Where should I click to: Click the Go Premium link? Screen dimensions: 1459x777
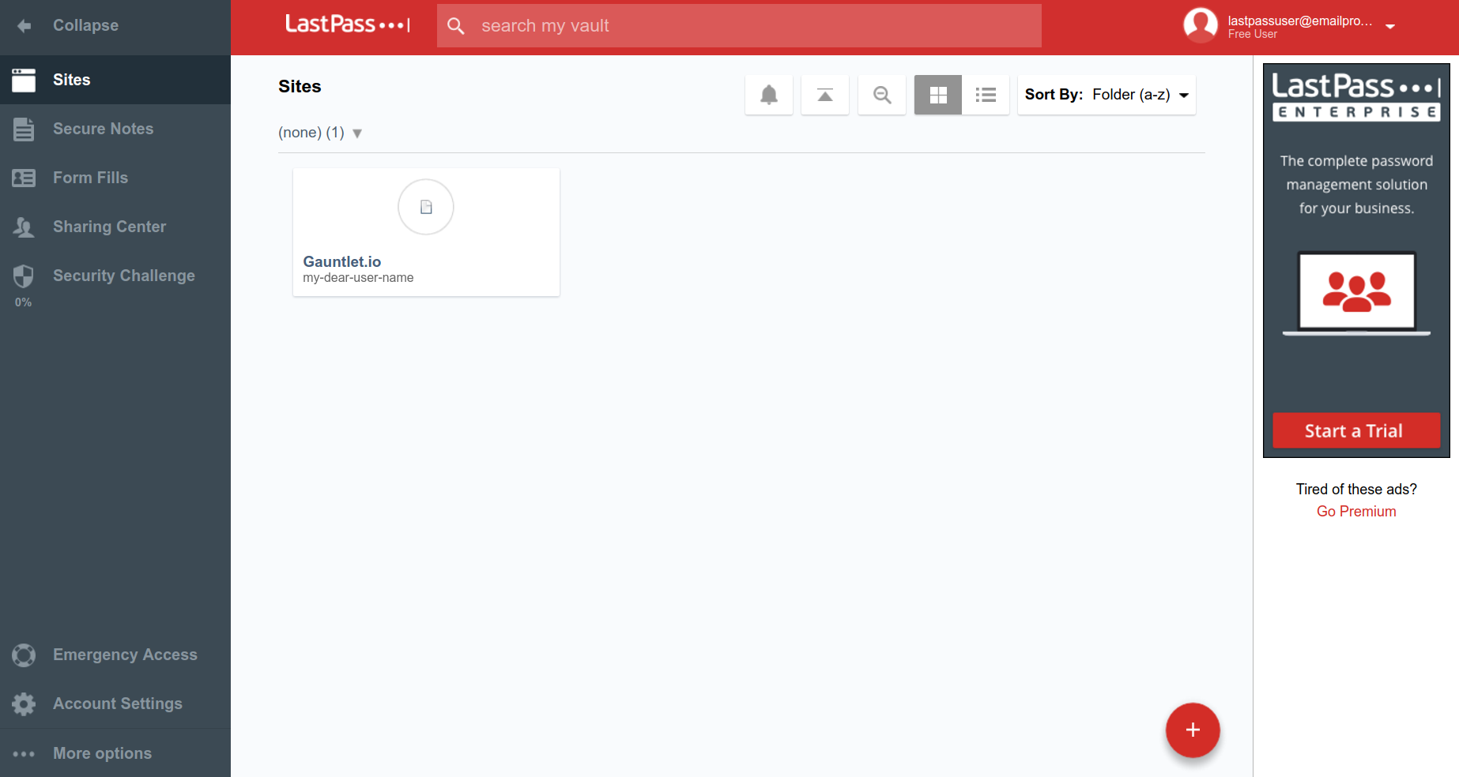point(1356,512)
